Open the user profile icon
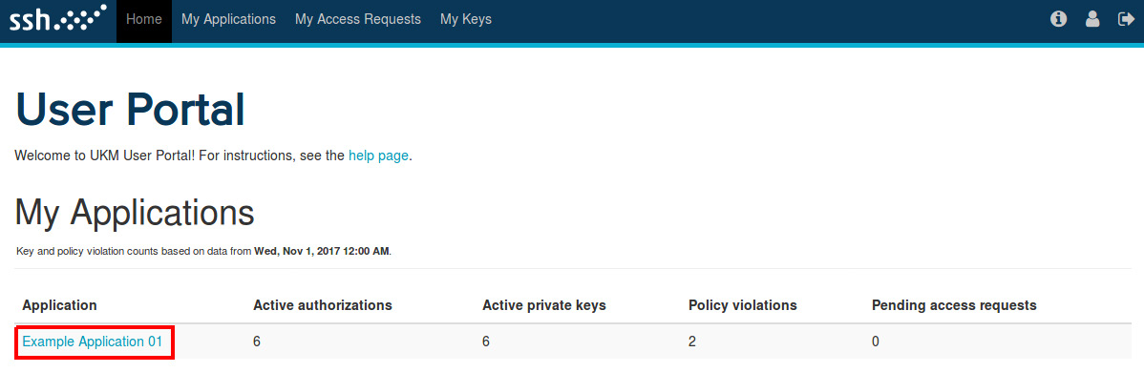The height and width of the screenshot is (373, 1144). click(x=1092, y=20)
